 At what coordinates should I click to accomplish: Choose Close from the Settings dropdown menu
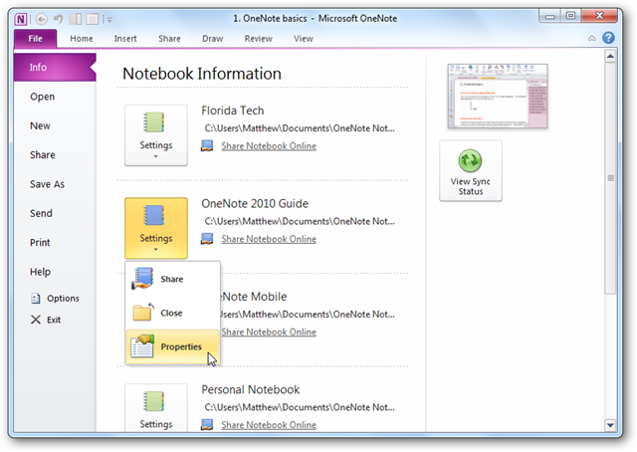pyautogui.click(x=172, y=313)
